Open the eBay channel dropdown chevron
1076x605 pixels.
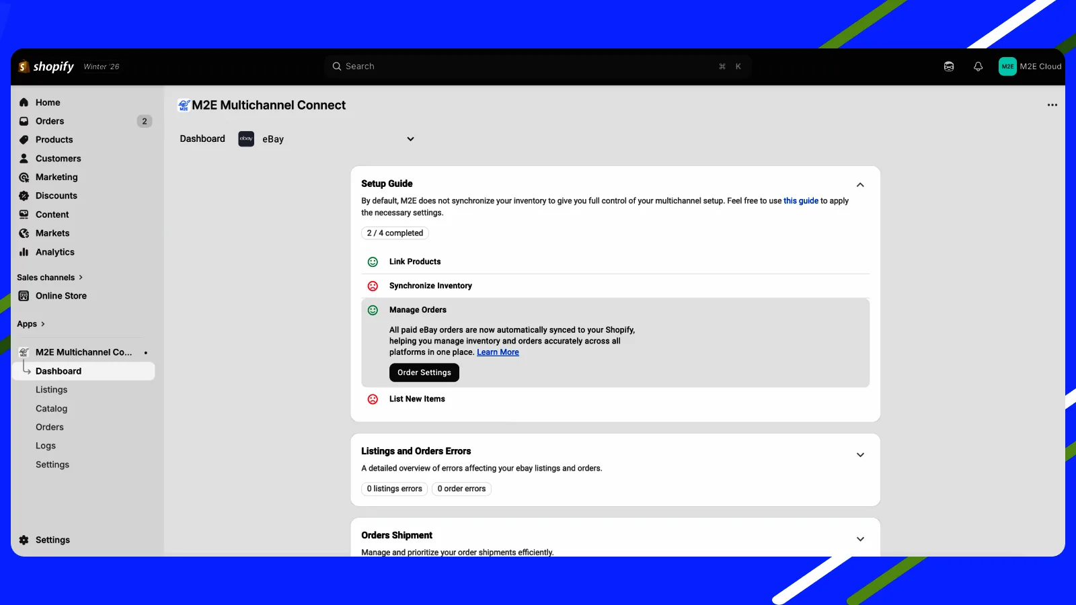pyautogui.click(x=410, y=139)
